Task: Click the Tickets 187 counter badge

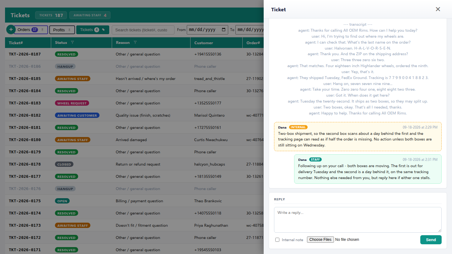Action: (x=51, y=15)
